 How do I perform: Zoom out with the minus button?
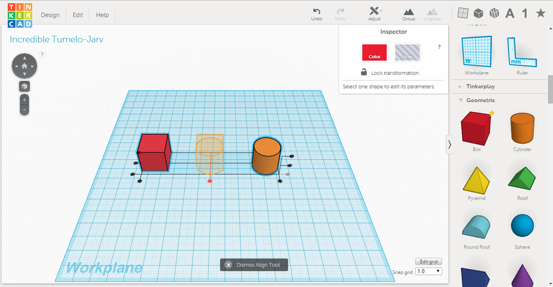tap(24, 110)
